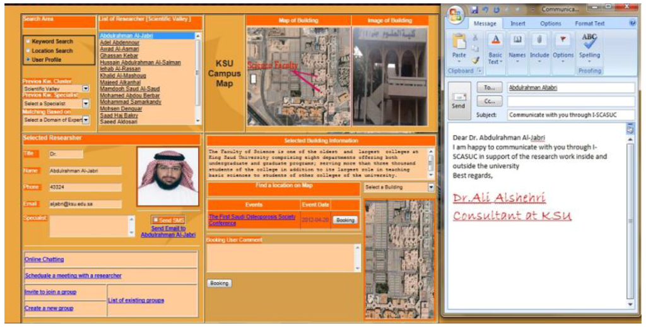The image size is (646, 327).
Task: Select Awad Al-Asmari in researcher list
Action: (119, 49)
